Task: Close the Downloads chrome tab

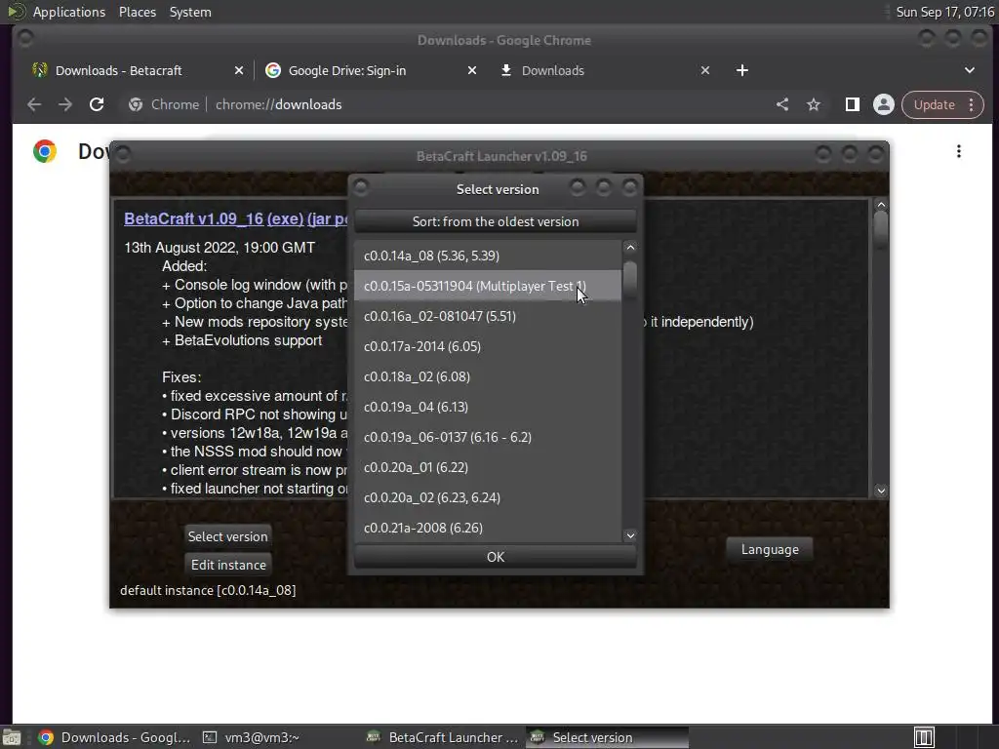Action: (x=705, y=70)
